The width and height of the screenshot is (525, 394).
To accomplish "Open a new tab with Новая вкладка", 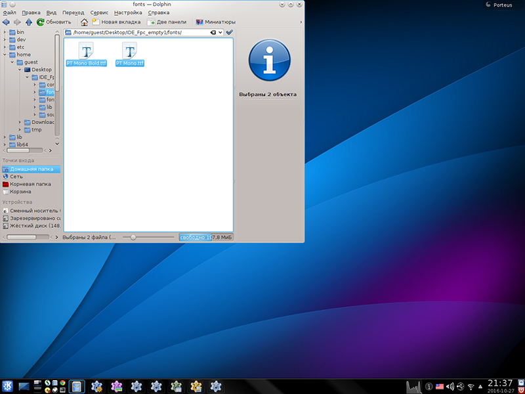I will pyautogui.click(x=117, y=22).
